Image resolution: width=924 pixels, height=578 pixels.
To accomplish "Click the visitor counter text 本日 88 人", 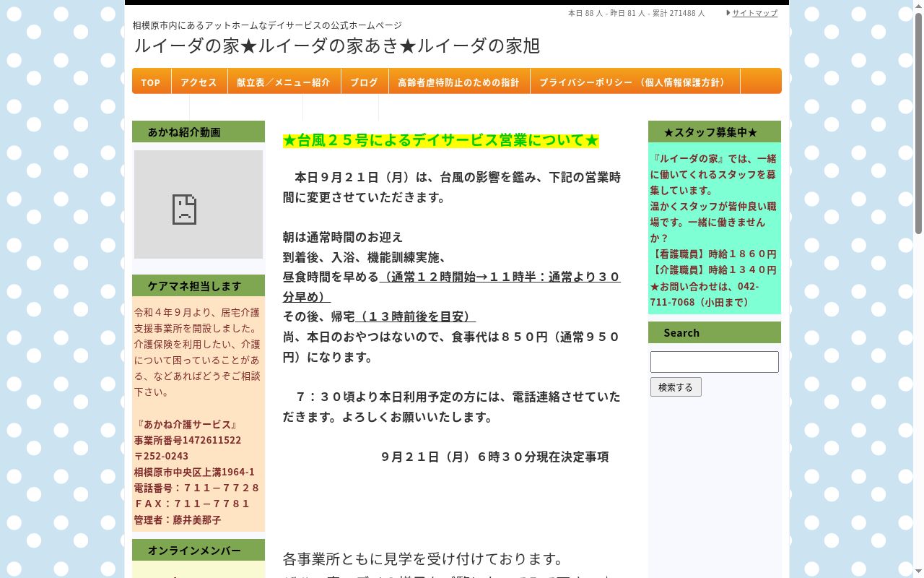I will point(585,13).
